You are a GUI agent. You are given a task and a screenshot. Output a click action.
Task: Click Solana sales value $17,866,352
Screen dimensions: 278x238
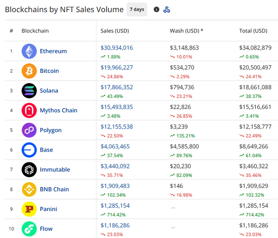click(117, 87)
